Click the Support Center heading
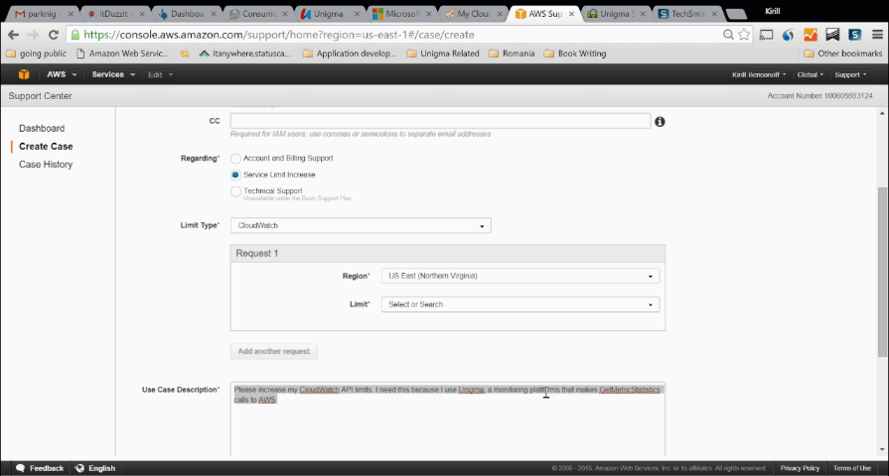 (41, 96)
